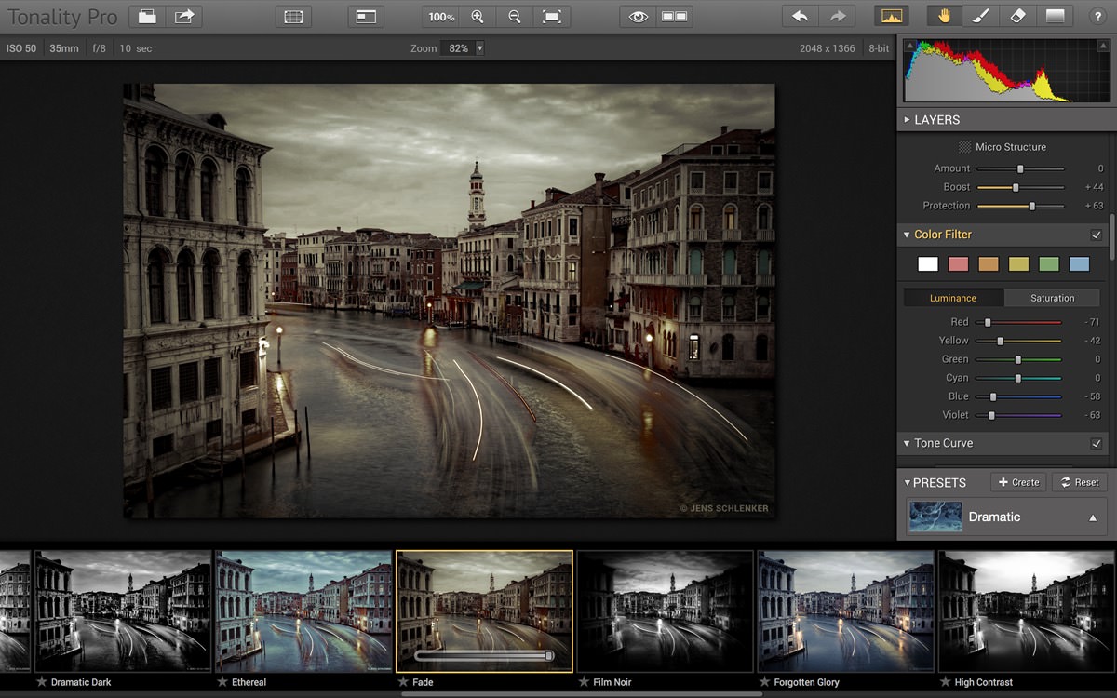This screenshot has height=698, width=1117.
Task: Switch to the Luminance tab
Action: (953, 298)
